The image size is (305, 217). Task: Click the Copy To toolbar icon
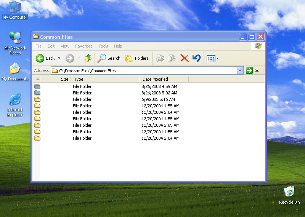(172, 58)
